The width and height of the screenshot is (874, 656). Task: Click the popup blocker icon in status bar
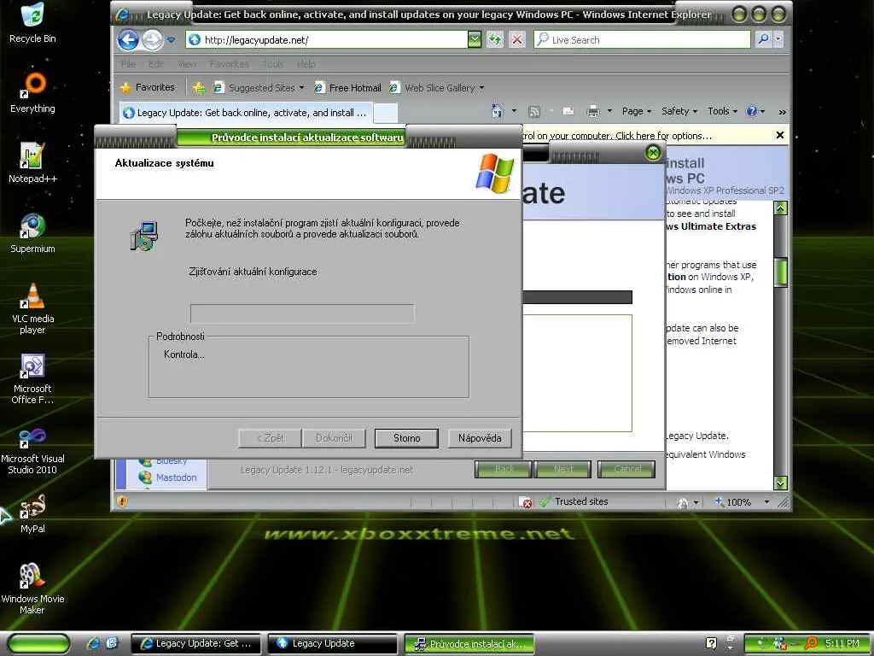coord(525,502)
